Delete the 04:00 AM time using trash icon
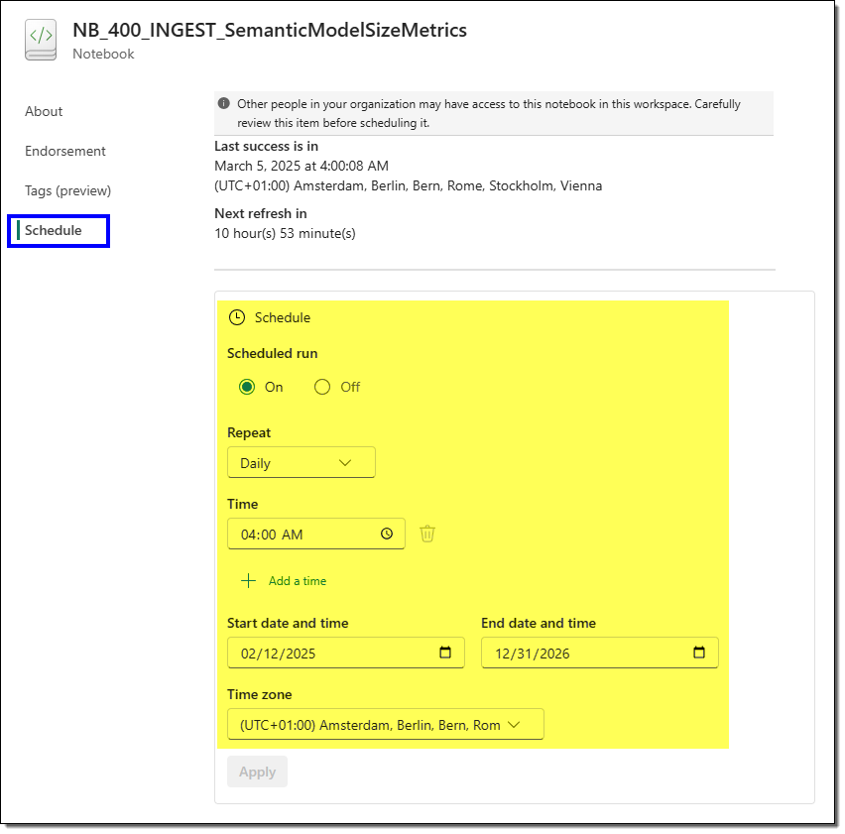The width and height of the screenshot is (845, 834). tap(426, 534)
